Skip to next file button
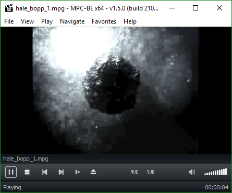This screenshot has height=193, width=232. (61, 172)
